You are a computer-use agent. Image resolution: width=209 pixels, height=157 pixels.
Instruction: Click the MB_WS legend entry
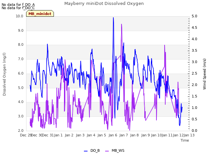(x=115, y=150)
